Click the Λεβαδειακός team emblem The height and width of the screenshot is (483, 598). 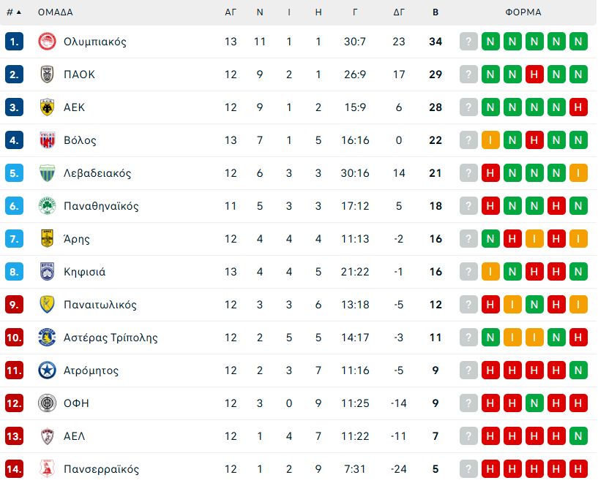(47, 173)
